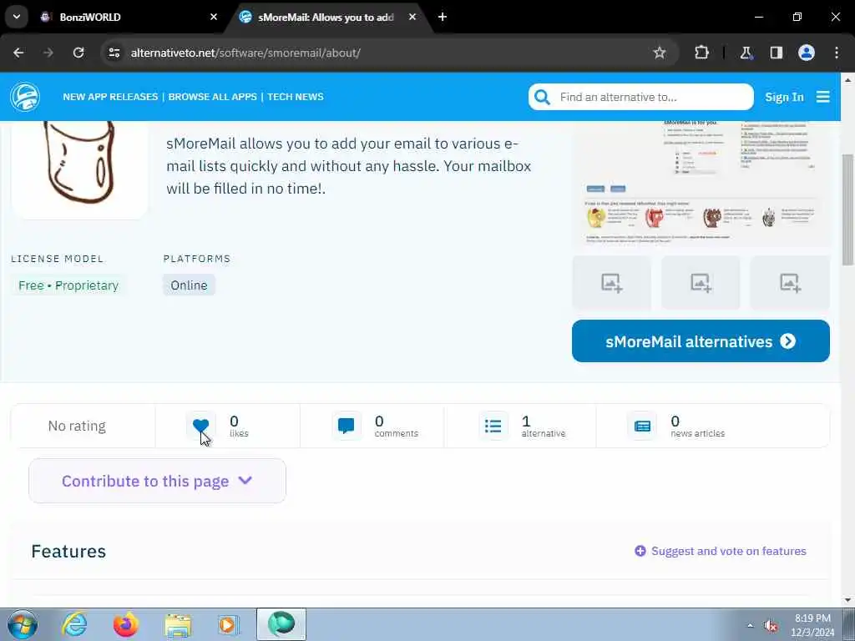Click the middle add-image placeholder
This screenshot has width=855, height=641.
(x=701, y=283)
